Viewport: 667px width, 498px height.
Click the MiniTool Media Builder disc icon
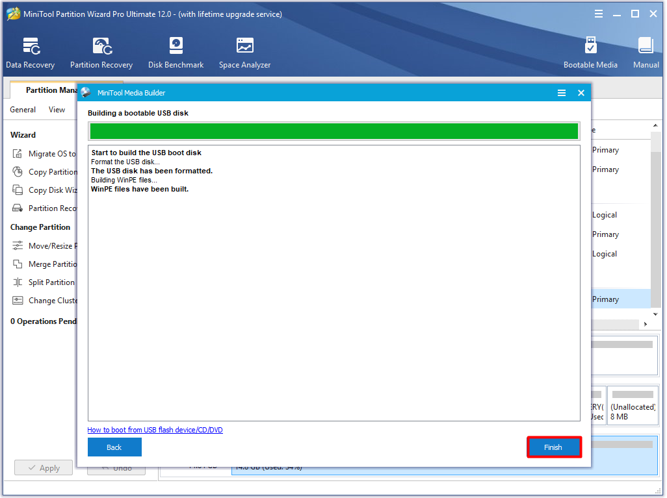coord(86,93)
